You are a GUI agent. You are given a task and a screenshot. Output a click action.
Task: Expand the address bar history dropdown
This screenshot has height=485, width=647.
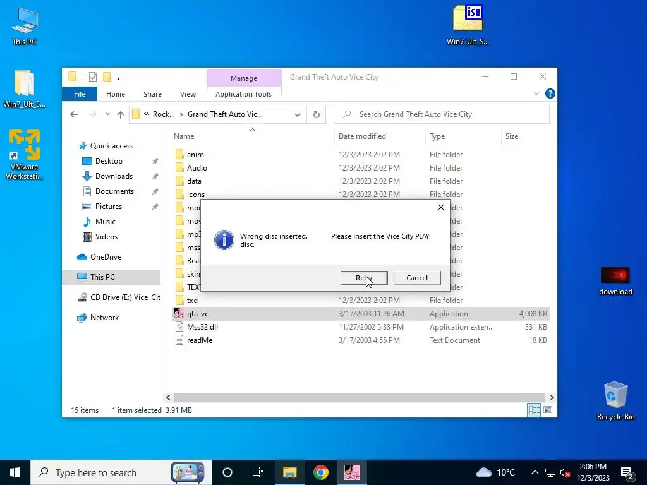298,115
